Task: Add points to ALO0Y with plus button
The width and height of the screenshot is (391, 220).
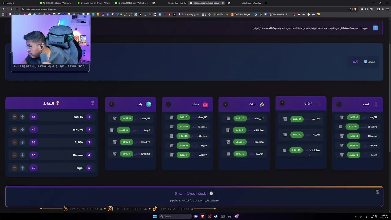Action: tap(22, 142)
